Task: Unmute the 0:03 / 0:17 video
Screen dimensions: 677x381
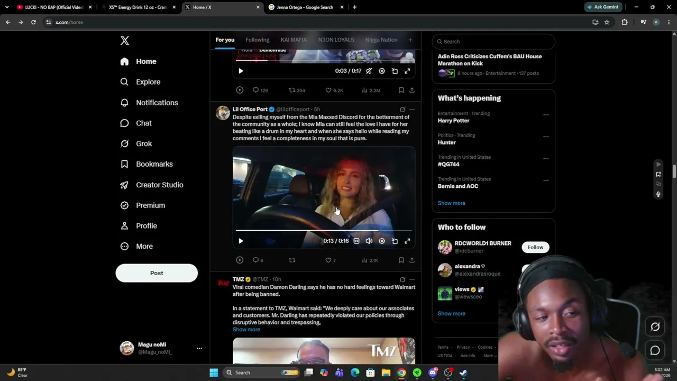Action: pos(369,71)
